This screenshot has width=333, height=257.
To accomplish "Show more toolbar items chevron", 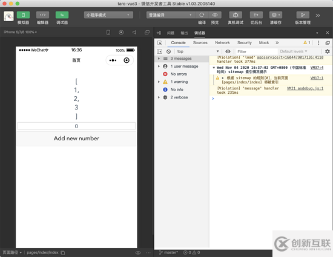I will tap(318, 15).
